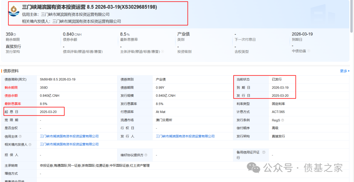Open 信用主体 company link in table

(69, 136)
